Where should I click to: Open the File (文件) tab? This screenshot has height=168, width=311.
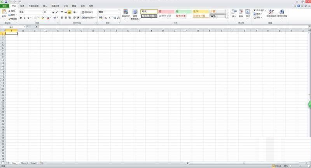click(5, 6)
